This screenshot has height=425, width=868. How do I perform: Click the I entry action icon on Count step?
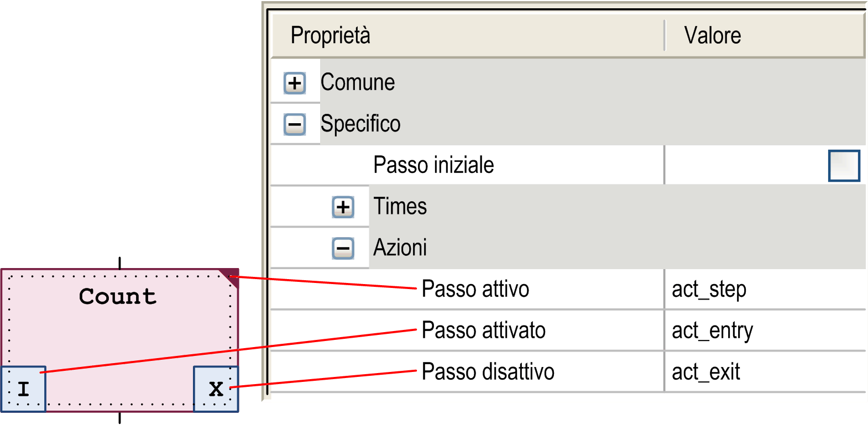23,389
